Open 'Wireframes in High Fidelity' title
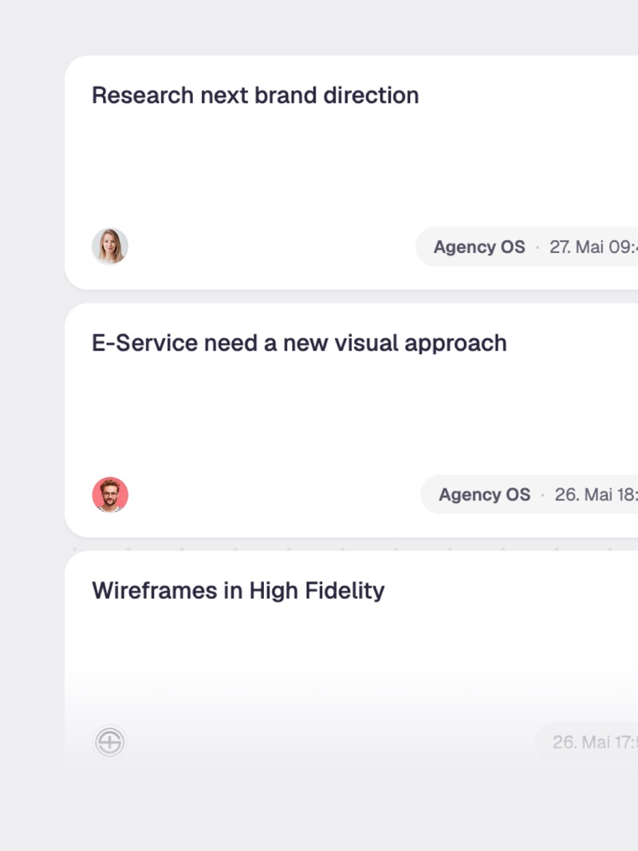The width and height of the screenshot is (638, 851). pyautogui.click(x=238, y=591)
